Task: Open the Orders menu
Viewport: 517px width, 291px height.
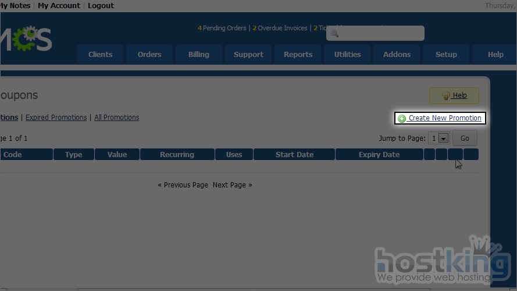Action: [149, 55]
